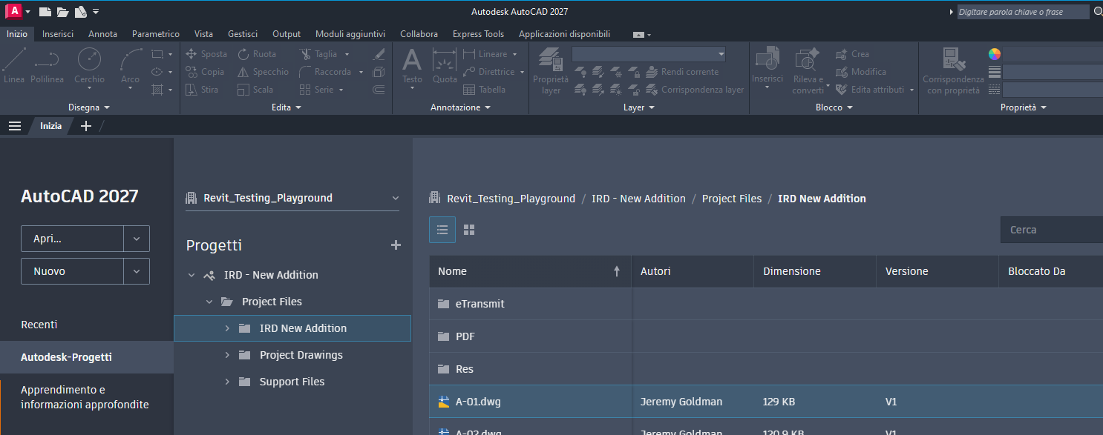
Task: Select the Quota dimension tool
Action: tap(445, 65)
